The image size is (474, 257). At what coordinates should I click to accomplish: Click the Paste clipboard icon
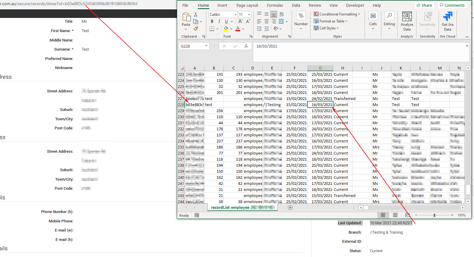[186, 17]
